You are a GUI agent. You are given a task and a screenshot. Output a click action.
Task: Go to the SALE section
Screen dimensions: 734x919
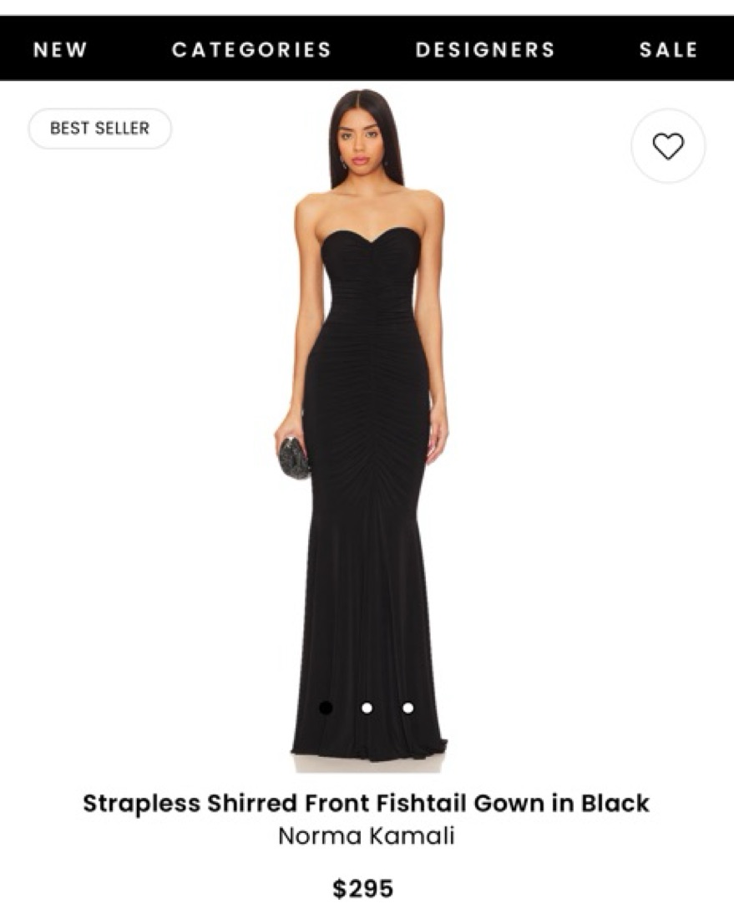[x=668, y=49]
